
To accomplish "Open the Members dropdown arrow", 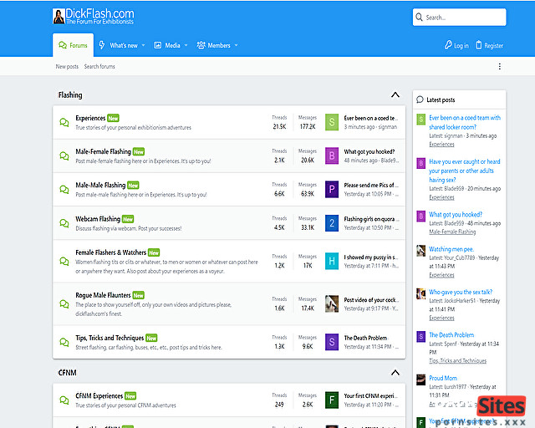I will pos(236,45).
